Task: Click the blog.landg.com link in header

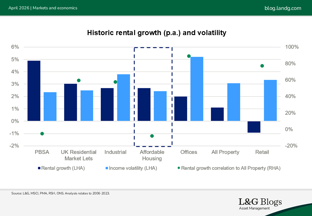Action: 283,8
